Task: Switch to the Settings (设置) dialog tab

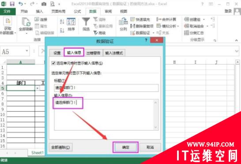Action: point(57,53)
